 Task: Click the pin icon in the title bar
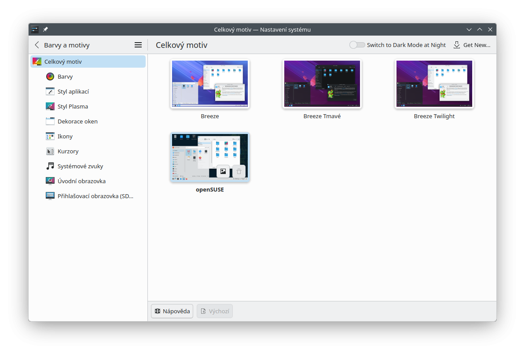click(x=45, y=29)
